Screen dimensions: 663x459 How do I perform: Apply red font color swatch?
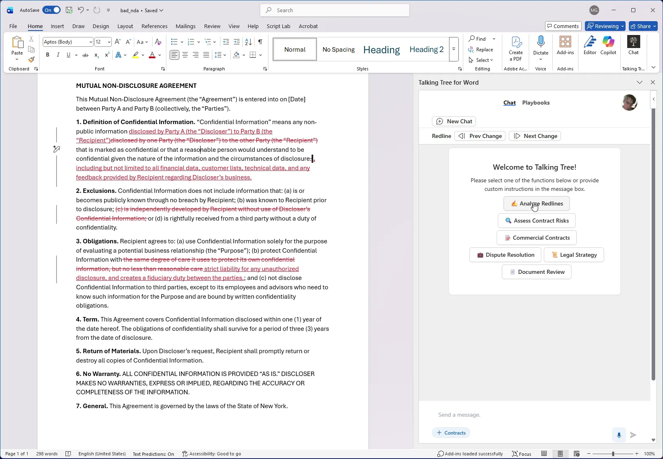152,55
